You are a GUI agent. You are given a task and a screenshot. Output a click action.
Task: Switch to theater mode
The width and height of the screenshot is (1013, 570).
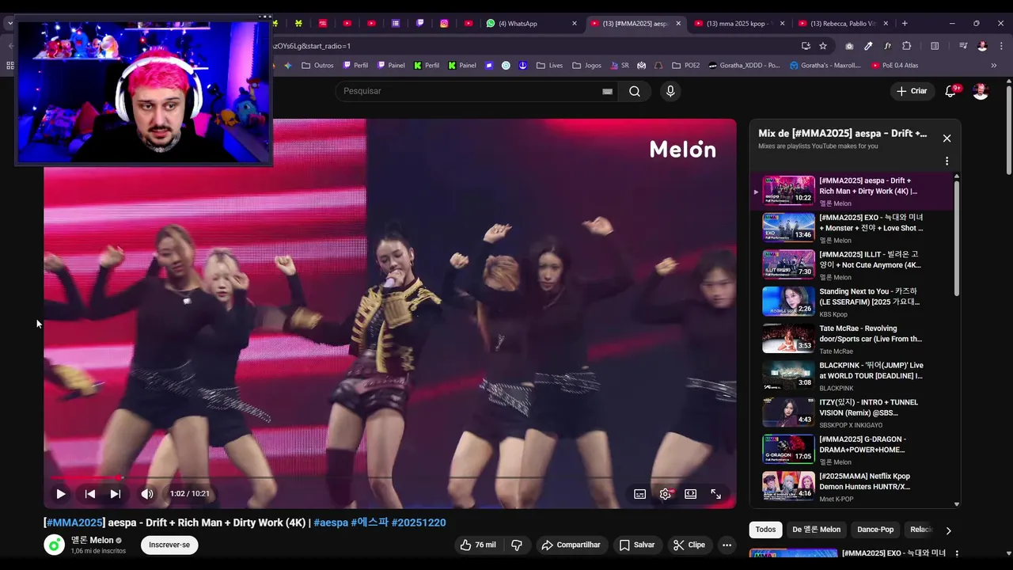tap(691, 493)
